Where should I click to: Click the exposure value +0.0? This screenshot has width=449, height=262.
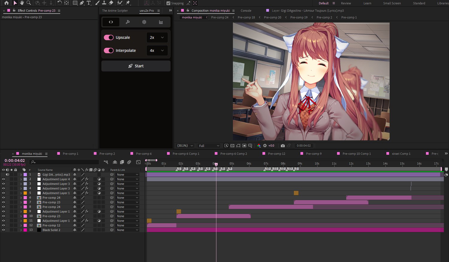(271, 146)
